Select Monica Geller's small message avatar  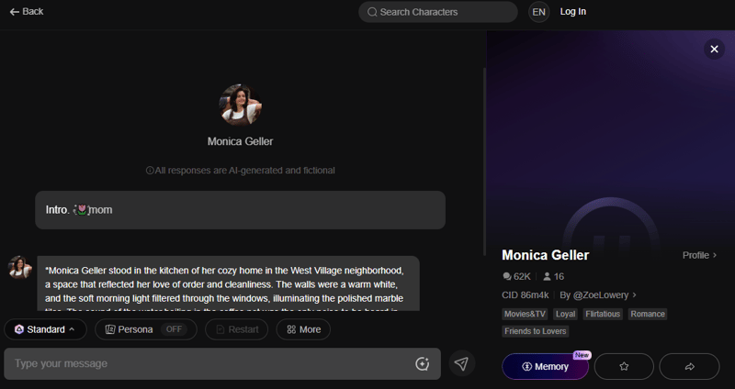coord(19,267)
